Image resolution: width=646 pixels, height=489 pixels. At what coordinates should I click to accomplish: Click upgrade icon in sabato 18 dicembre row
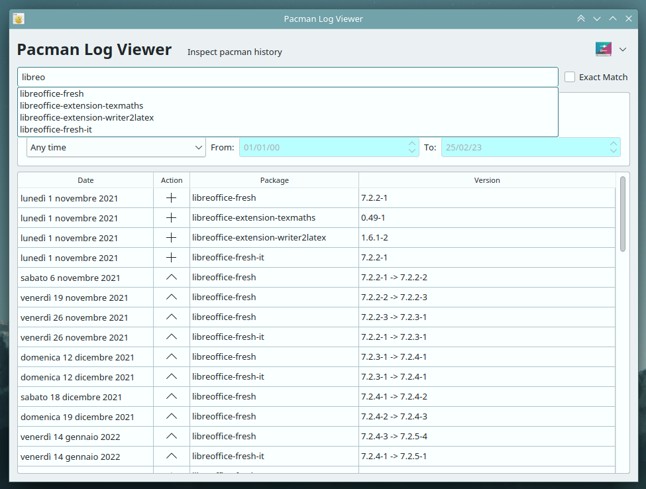coord(172,396)
